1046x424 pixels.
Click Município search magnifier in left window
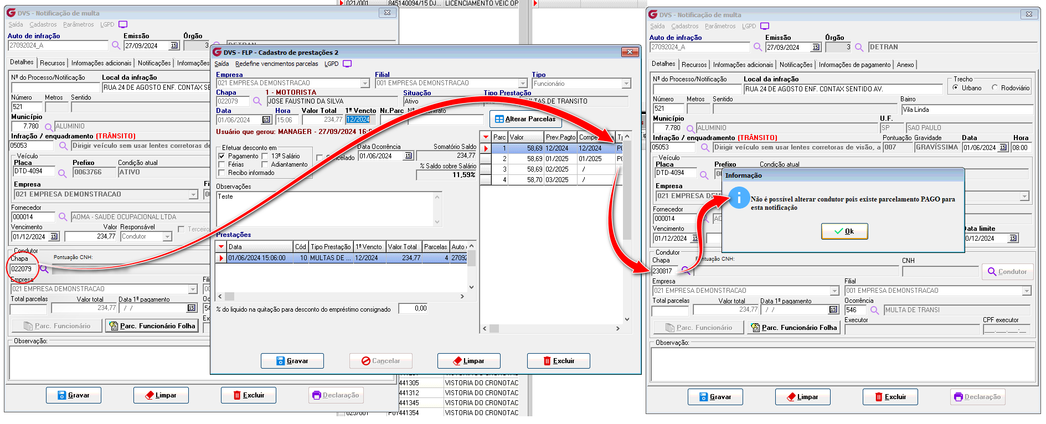point(49,127)
